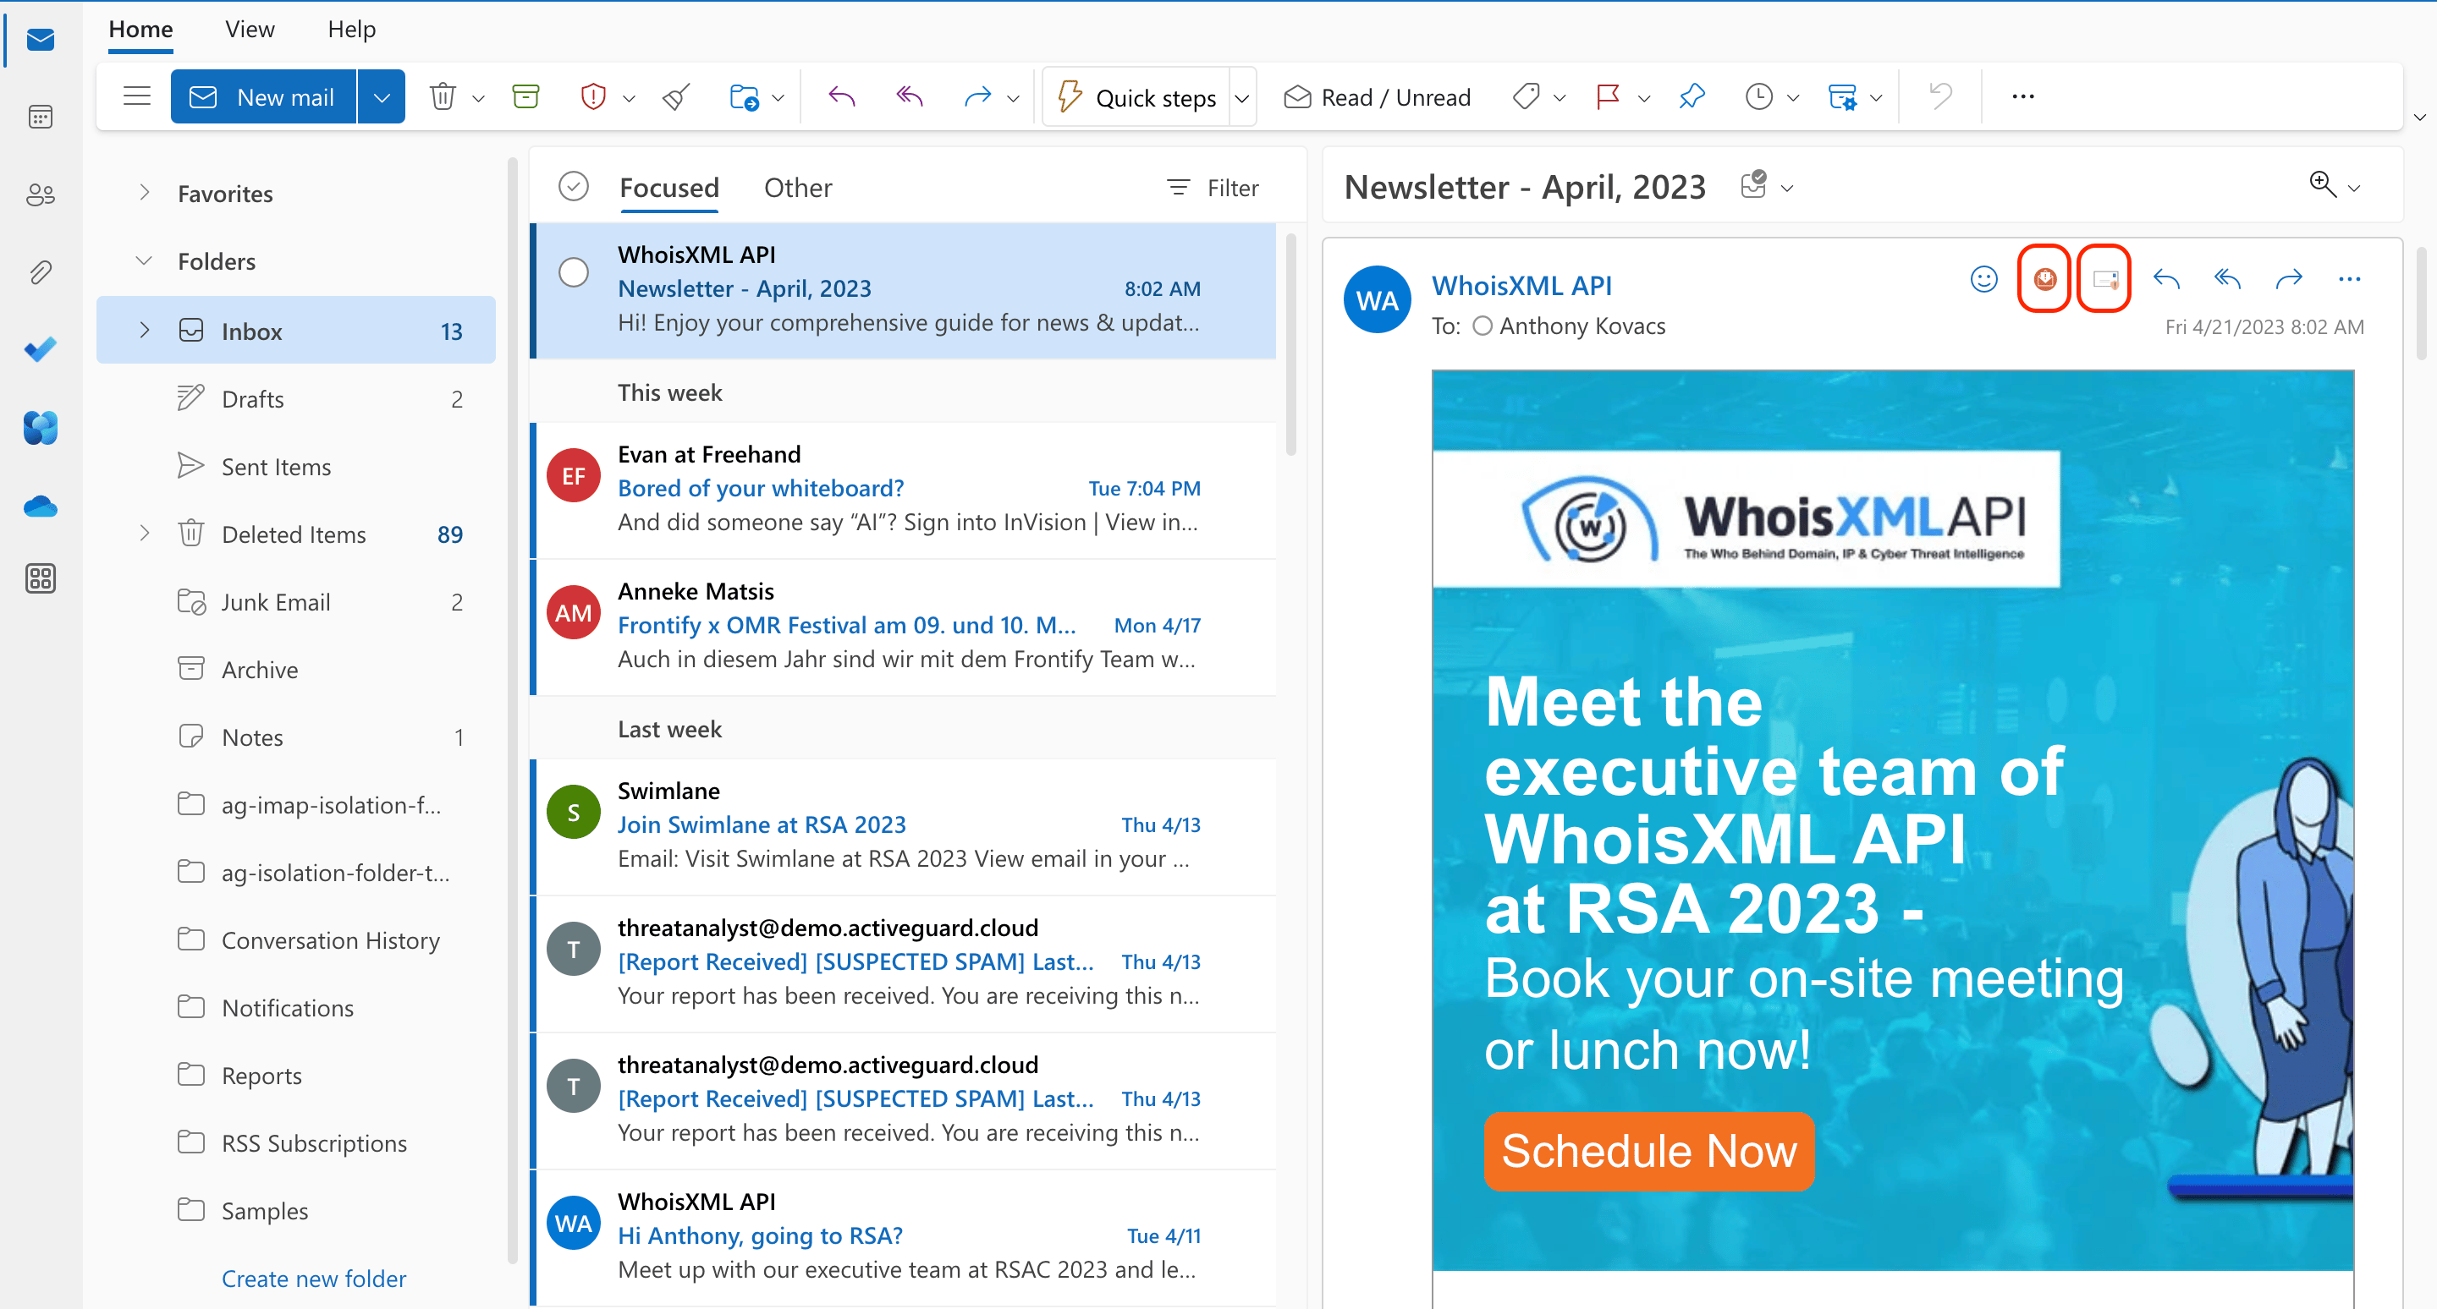Open the New mail dropdown arrow
This screenshot has height=1309, width=2437.
tap(382, 96)
